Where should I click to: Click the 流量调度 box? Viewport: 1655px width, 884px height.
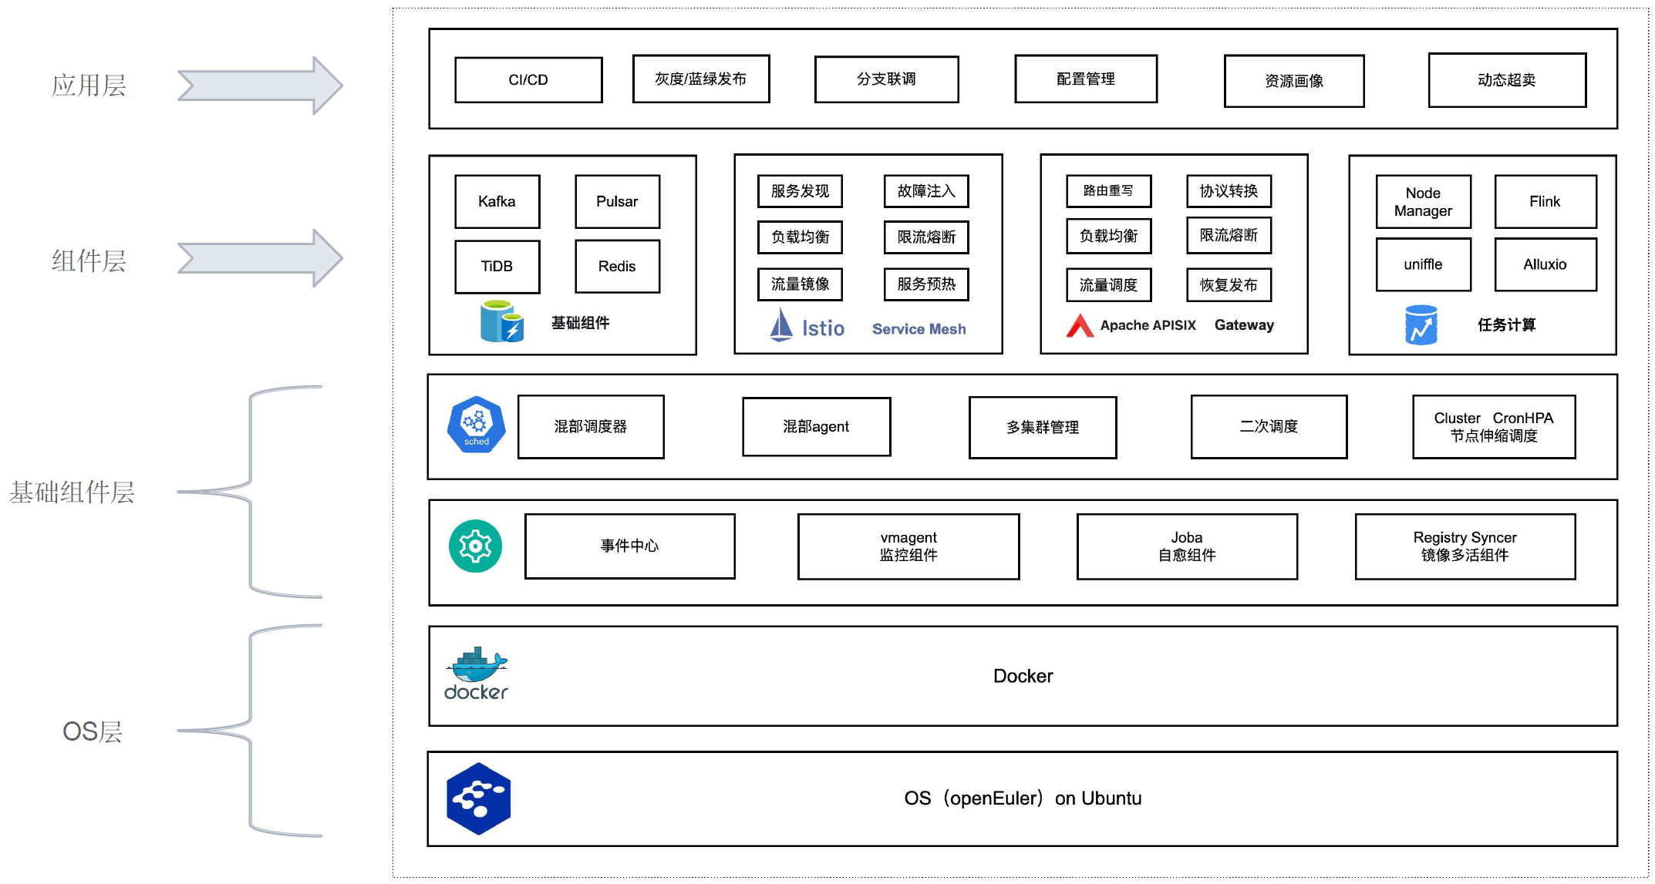coord(1109,285)
